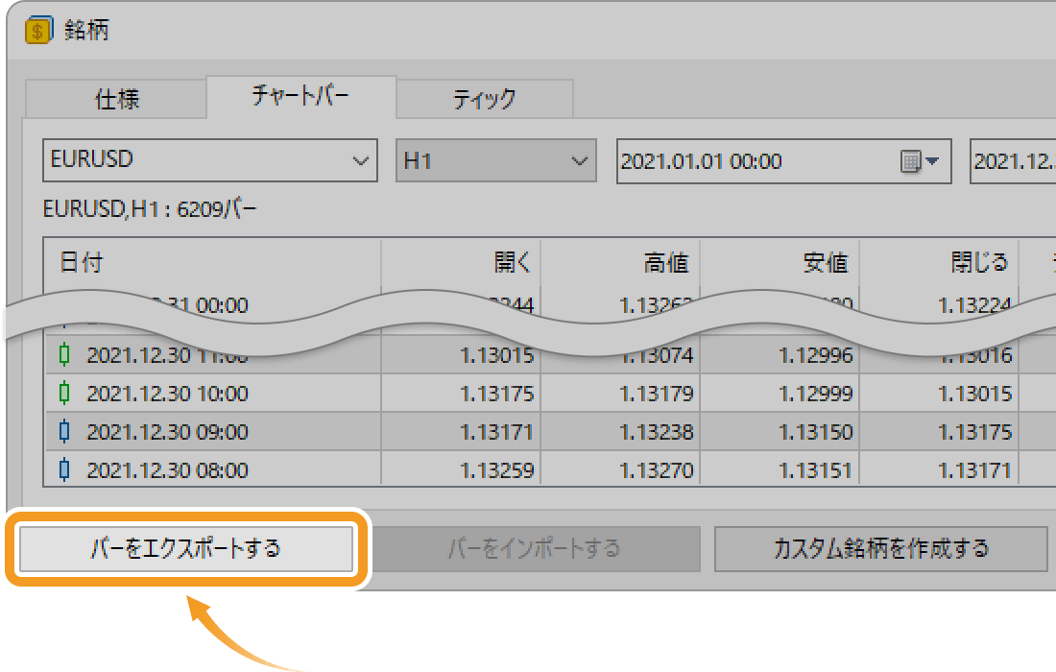This screenshot has width=1056, height=672.
Task: Sort by the 高値 column header
Action: tap(620, 263)
